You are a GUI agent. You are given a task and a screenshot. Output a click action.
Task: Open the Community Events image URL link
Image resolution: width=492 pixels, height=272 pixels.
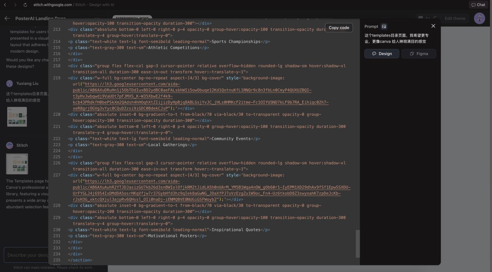[x=200, y=96]
